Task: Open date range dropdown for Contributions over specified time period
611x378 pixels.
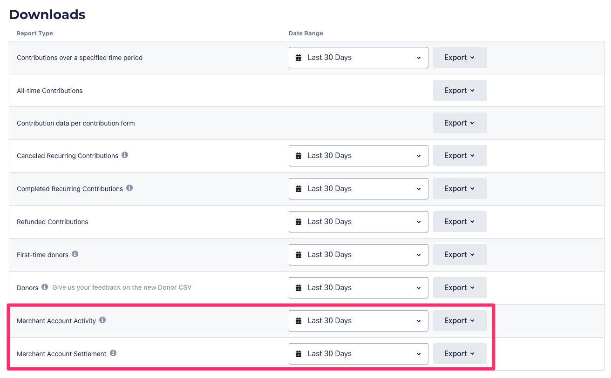Action: point(358,58)
